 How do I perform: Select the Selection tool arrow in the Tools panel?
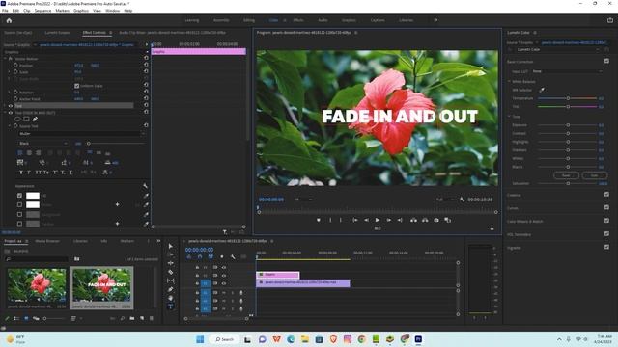[170, 246]
